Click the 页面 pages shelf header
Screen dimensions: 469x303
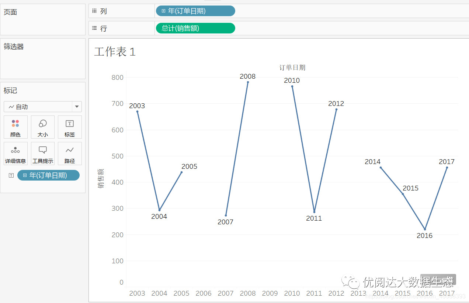(10, 12)
